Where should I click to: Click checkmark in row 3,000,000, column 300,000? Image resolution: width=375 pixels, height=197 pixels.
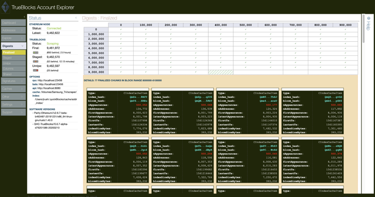coord(195,44)
